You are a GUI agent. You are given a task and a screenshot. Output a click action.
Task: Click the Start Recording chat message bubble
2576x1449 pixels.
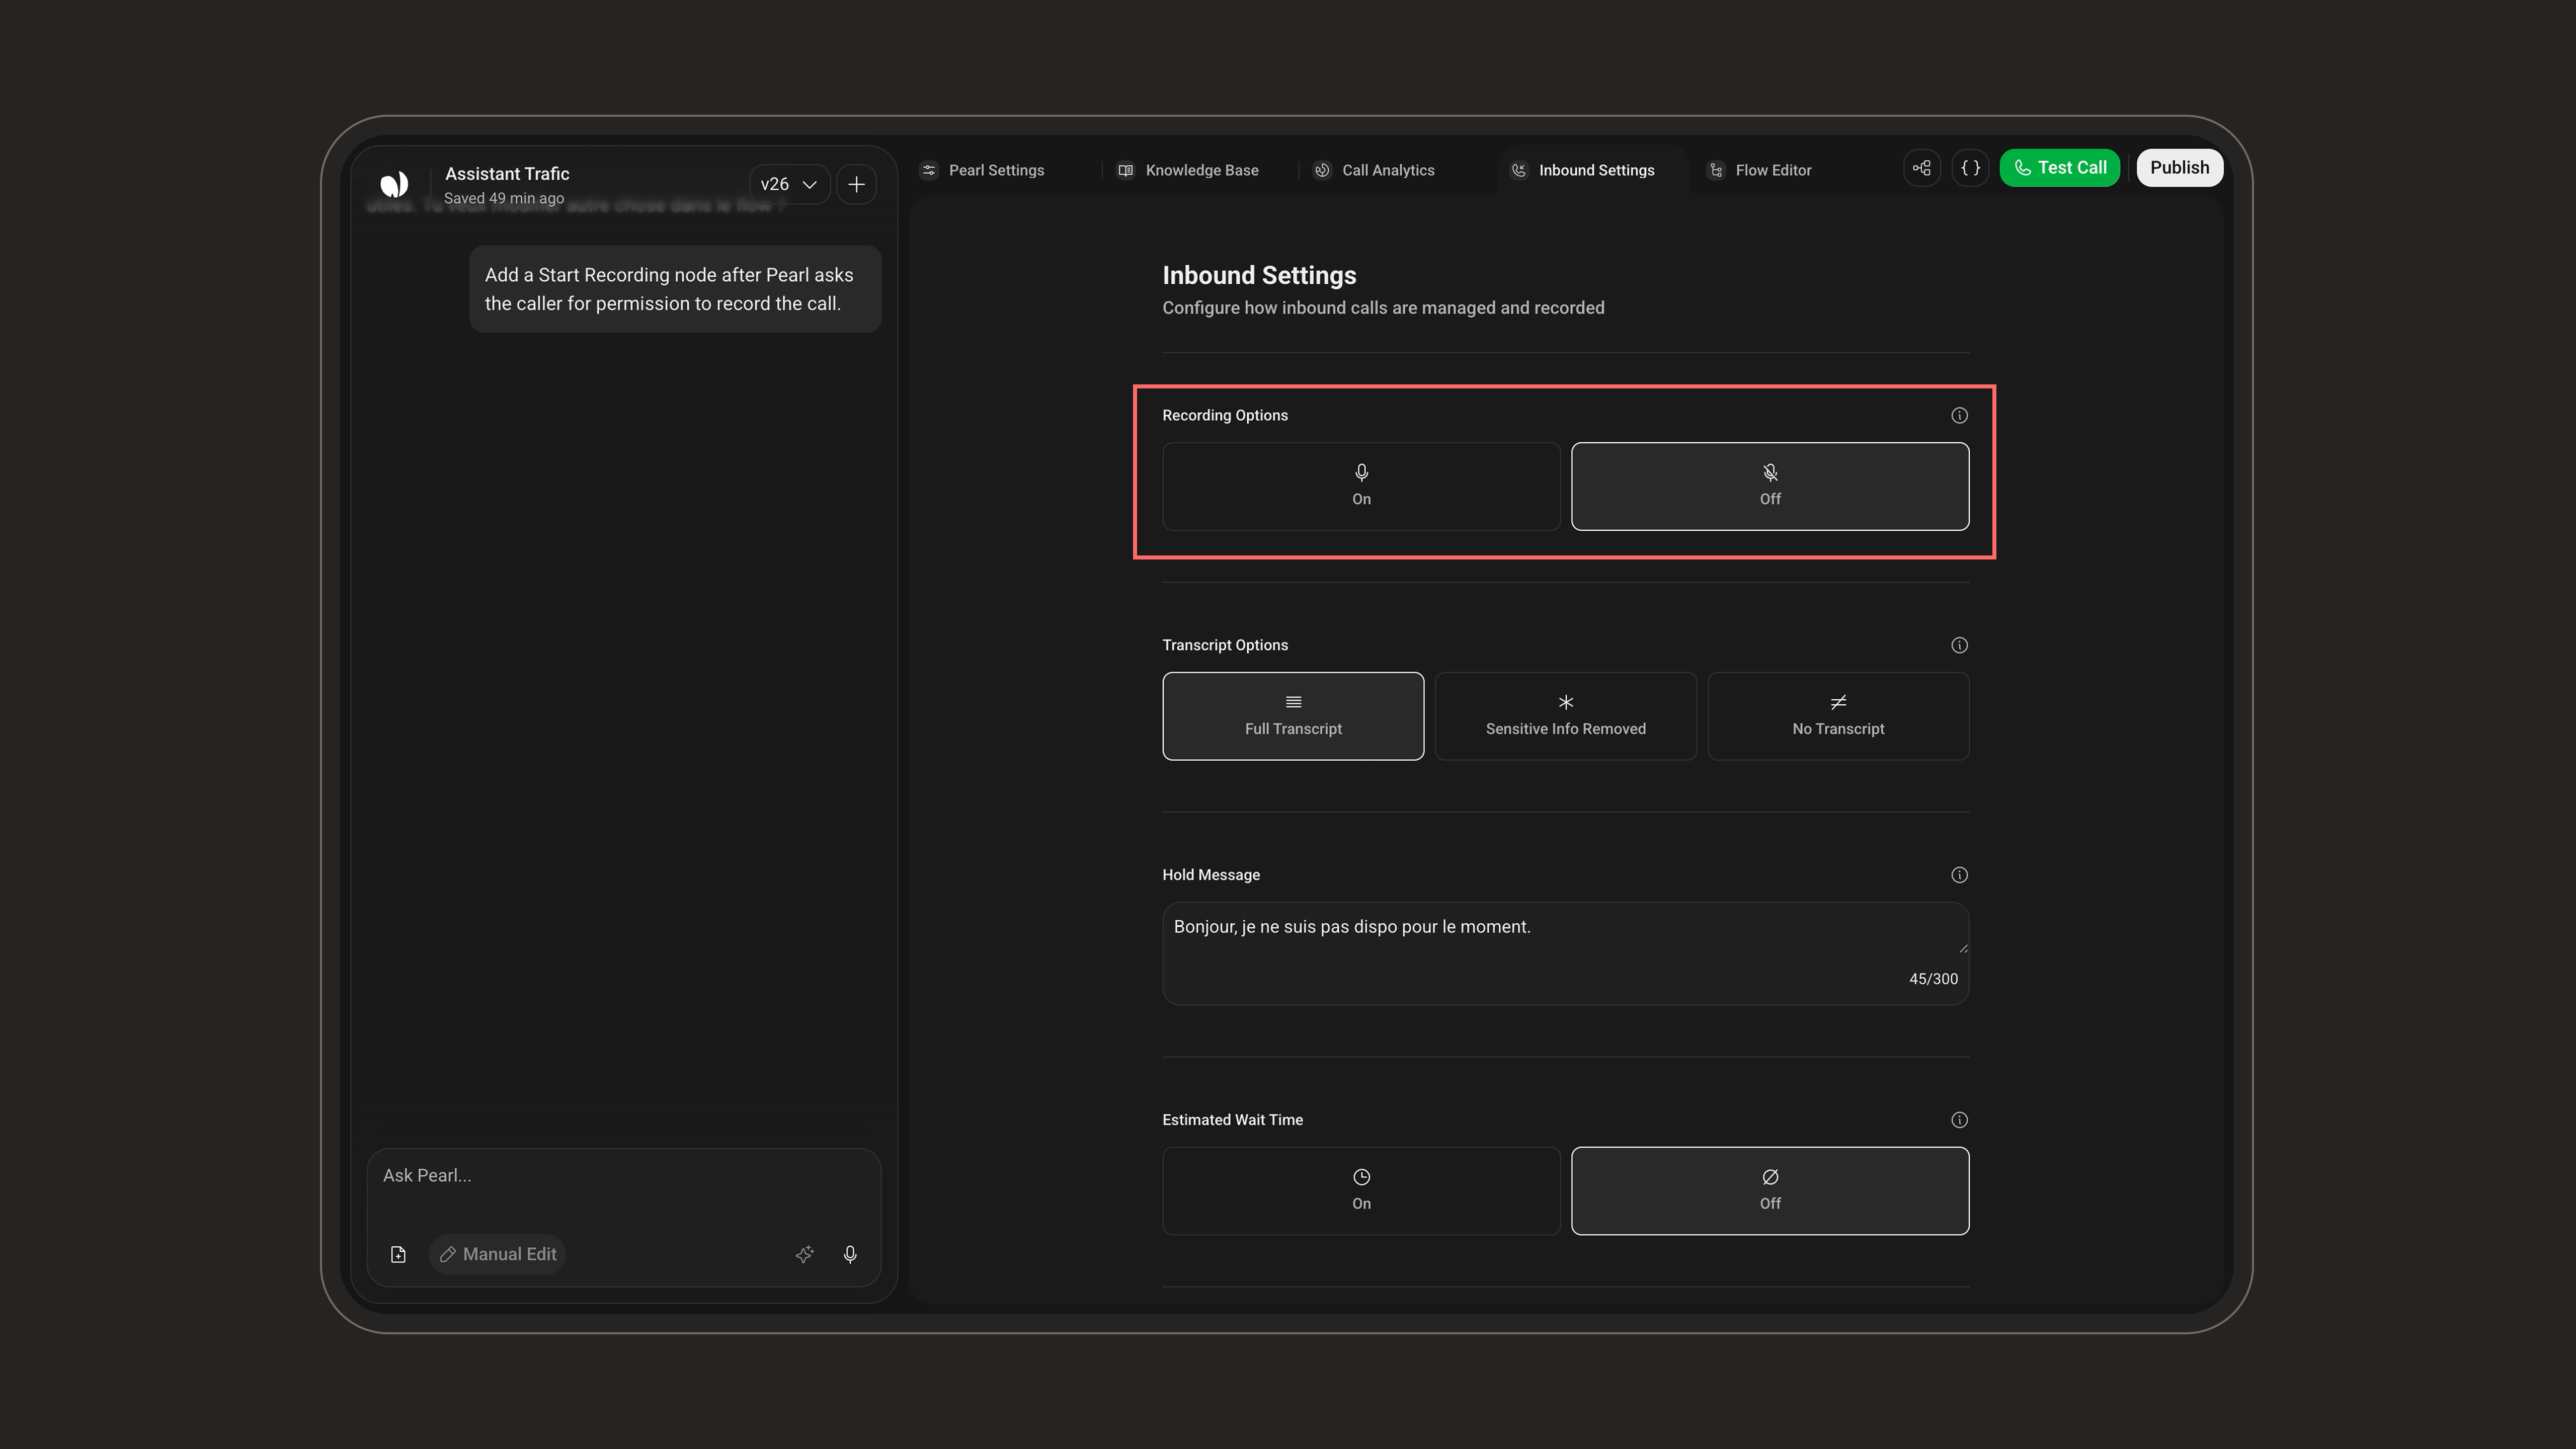tap(675, 289)
